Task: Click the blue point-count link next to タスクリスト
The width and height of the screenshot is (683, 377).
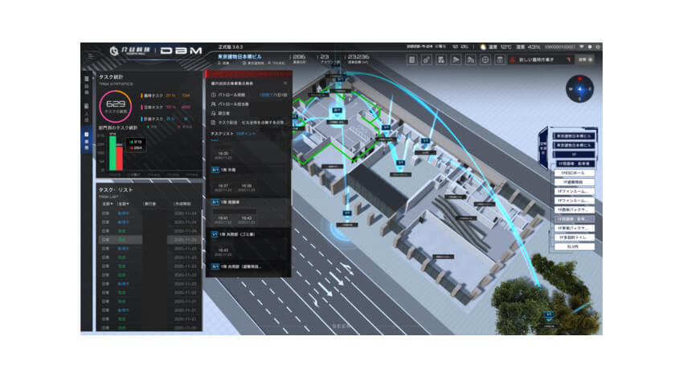Action: pos(246,134)
